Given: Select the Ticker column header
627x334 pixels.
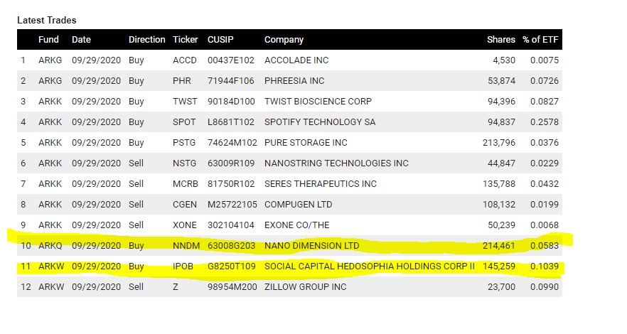Looking at the screenshot, I should [x=185, y=40].
